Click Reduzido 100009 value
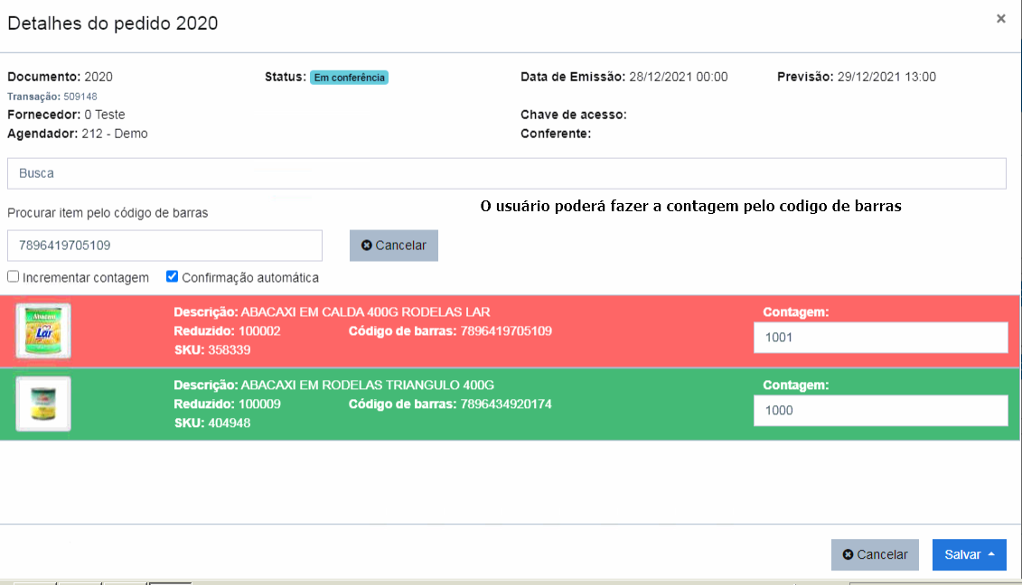 [x=259, y=404]
